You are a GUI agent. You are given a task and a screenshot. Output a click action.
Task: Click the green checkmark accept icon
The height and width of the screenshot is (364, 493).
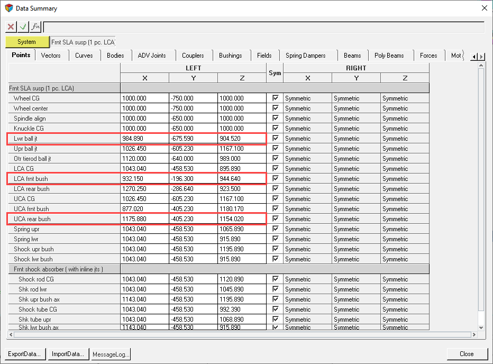[23, 26]
